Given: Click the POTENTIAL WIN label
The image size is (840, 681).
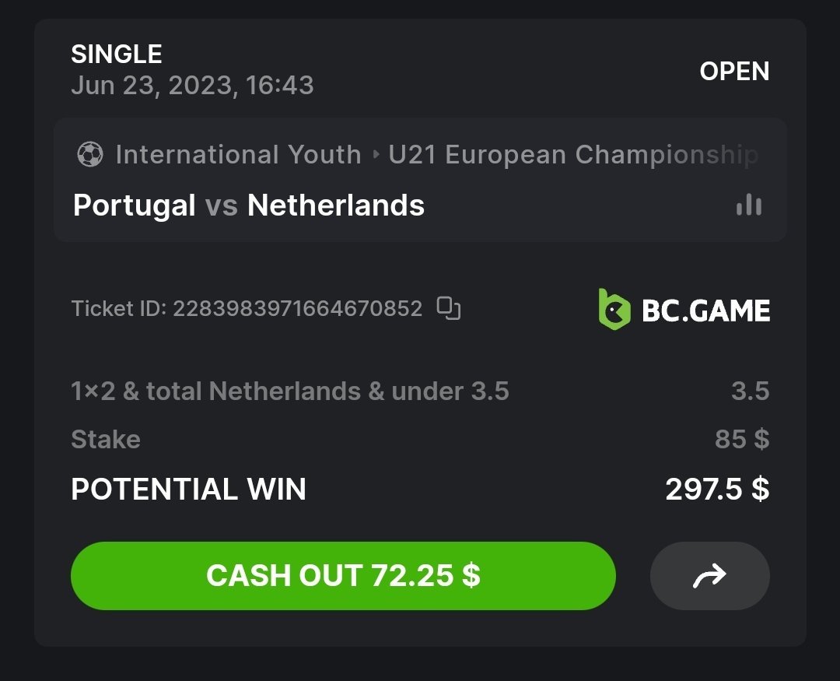Looking at the screenshot, I should pos(188,489).
